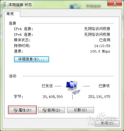
Task: Close window with red X button
Action: pos(114,3)
